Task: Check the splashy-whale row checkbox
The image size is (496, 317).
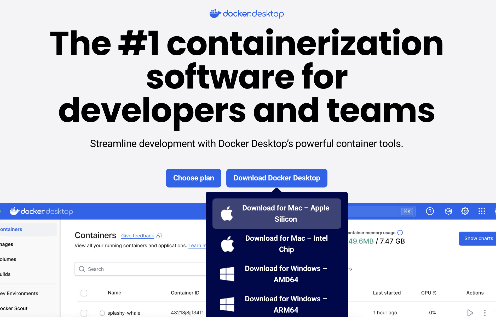Action: point(84,313)
